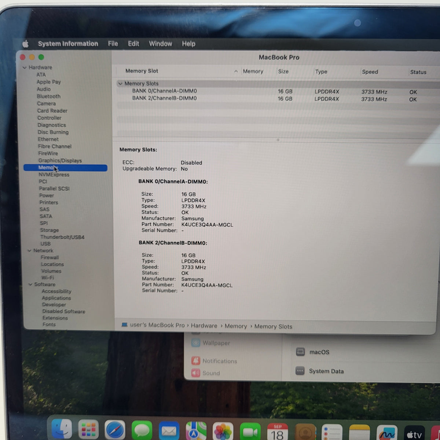Viewport: 440px width, 440px height.
Task: Open Messages from the Dock
Action: pos(142,430)
